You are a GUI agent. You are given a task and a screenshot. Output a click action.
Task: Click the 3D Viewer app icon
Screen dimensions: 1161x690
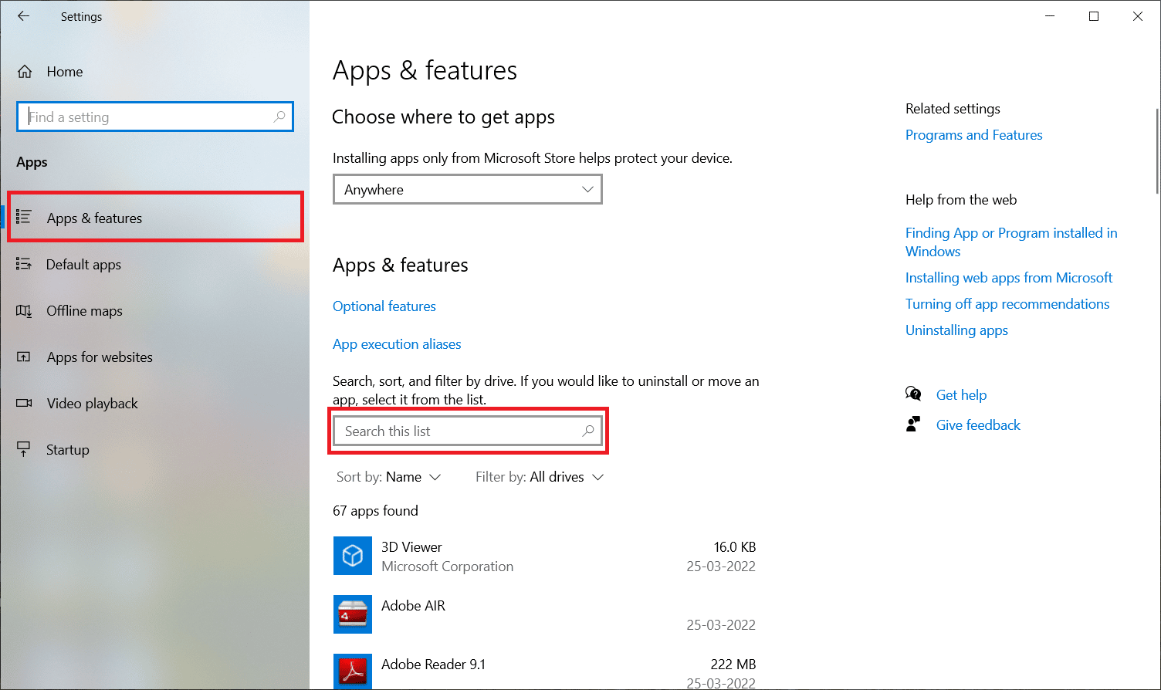[353, 556]
